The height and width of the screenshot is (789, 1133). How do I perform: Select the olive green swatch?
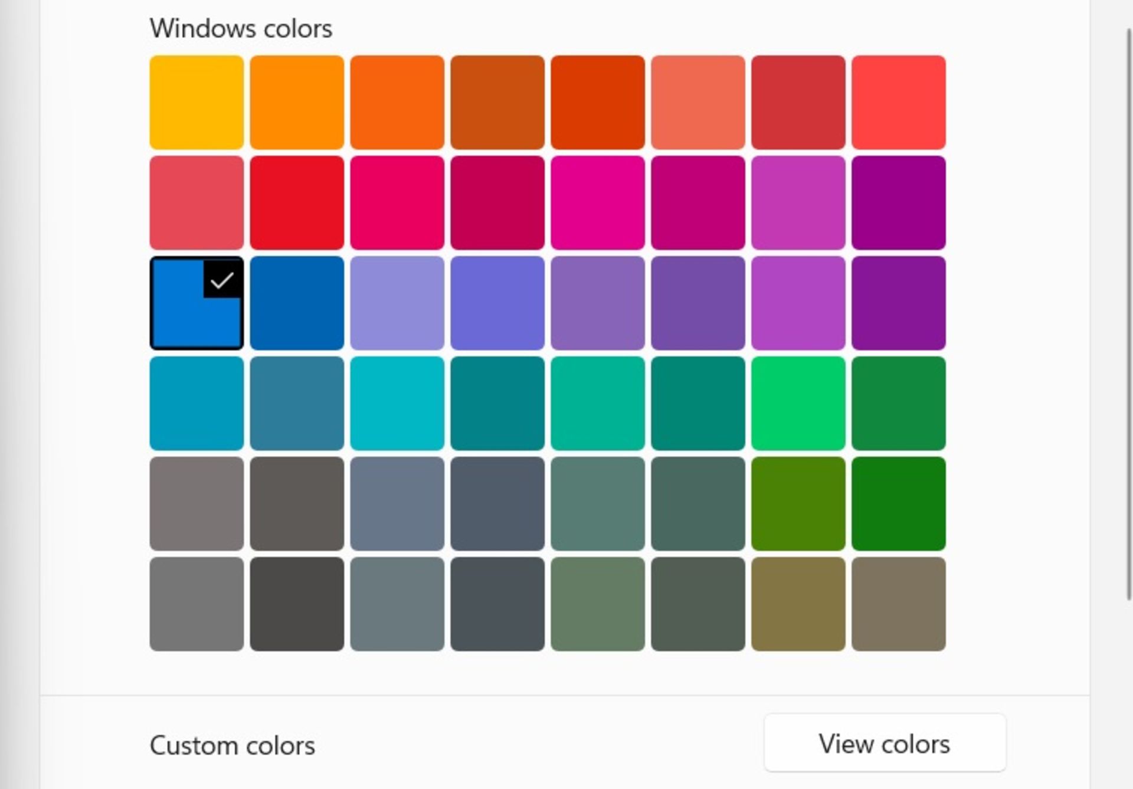(798, 503)
